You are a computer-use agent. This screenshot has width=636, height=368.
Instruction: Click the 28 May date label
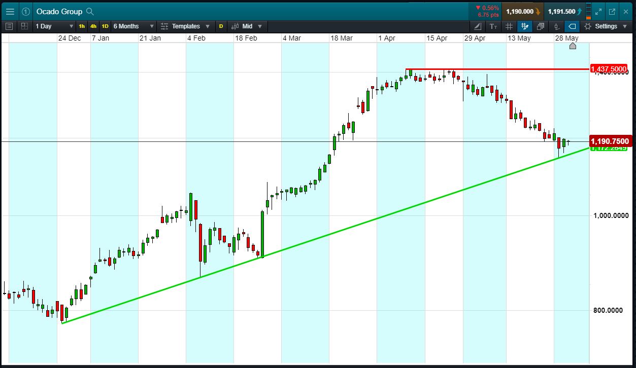566,38
